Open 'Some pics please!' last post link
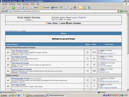Viewport: 129px width, 97px height. tap(106, 66)
